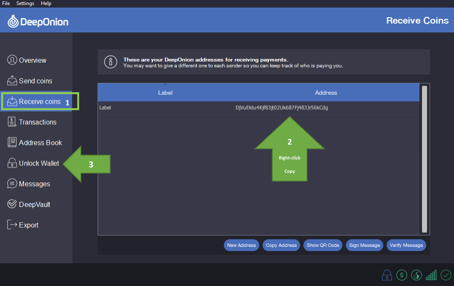
Task: Click the Send coins upload icon
Action: point(12,80)
